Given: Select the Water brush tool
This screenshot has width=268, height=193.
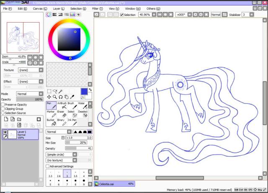Looking at the screenshot, I should tap(83, 106).
